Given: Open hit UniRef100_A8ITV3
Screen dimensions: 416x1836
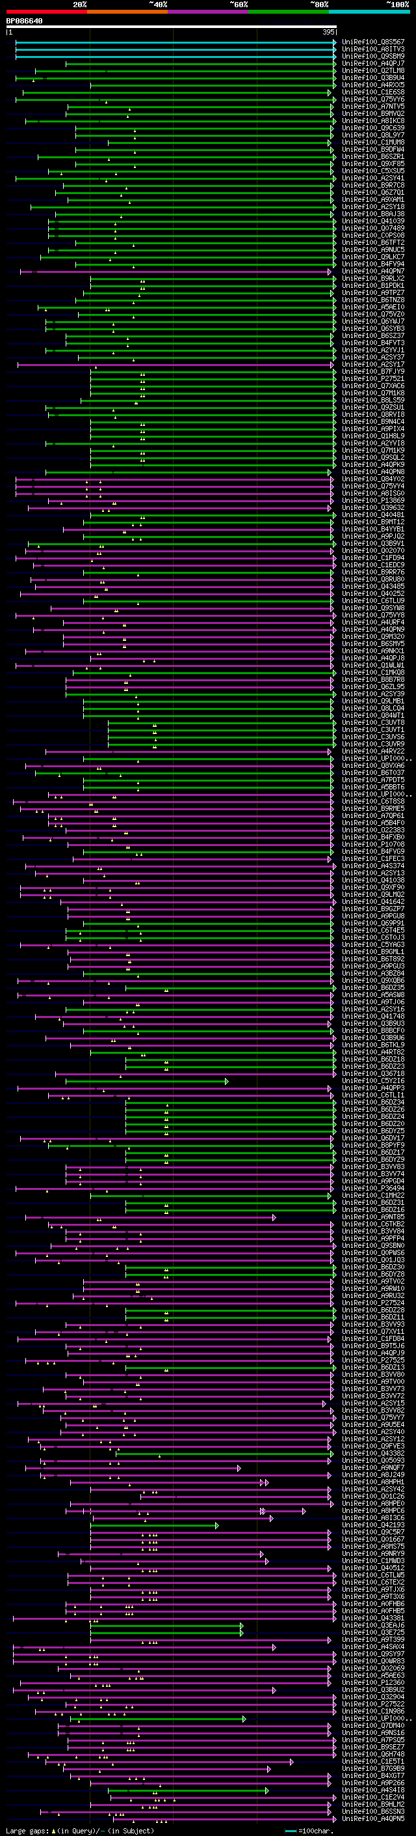Looking at the screenshot, I should tap(373, 49).
